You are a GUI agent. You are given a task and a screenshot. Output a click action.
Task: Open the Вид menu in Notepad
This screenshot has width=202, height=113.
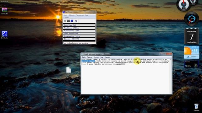tap(102, 57)
